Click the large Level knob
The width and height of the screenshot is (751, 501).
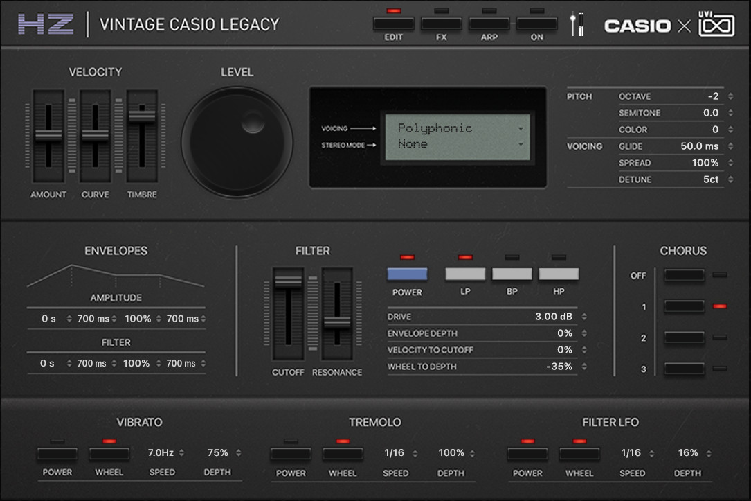[237, 141]
